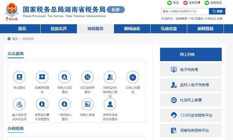Screen dimensions: 233x140
Task: Click the 湖南税务服务平台 icon
Action: click(174, 131)
